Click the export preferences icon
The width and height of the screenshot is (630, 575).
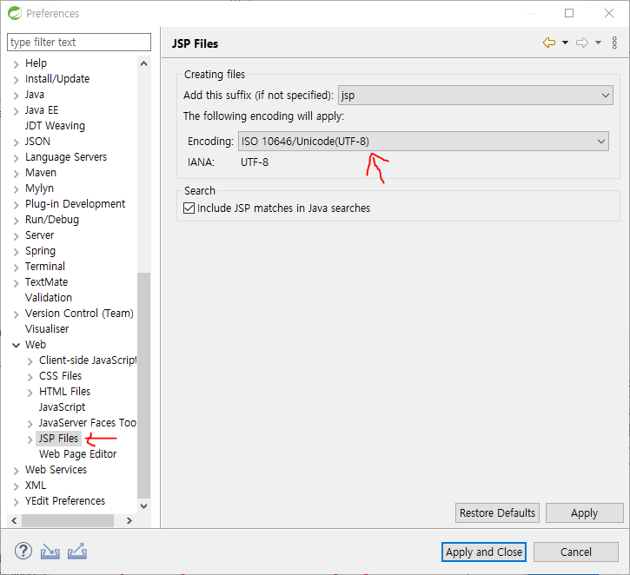77,551
